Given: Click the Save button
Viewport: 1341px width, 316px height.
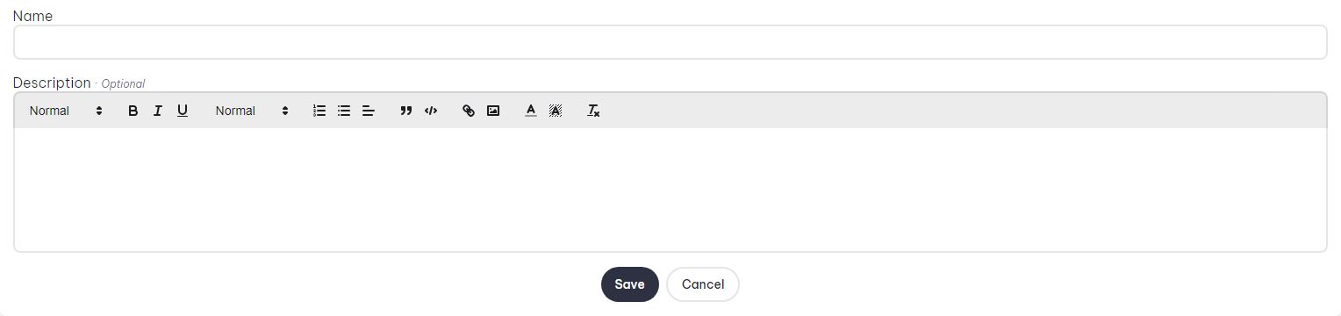Looking at the screenshot, I should point(630,284).
